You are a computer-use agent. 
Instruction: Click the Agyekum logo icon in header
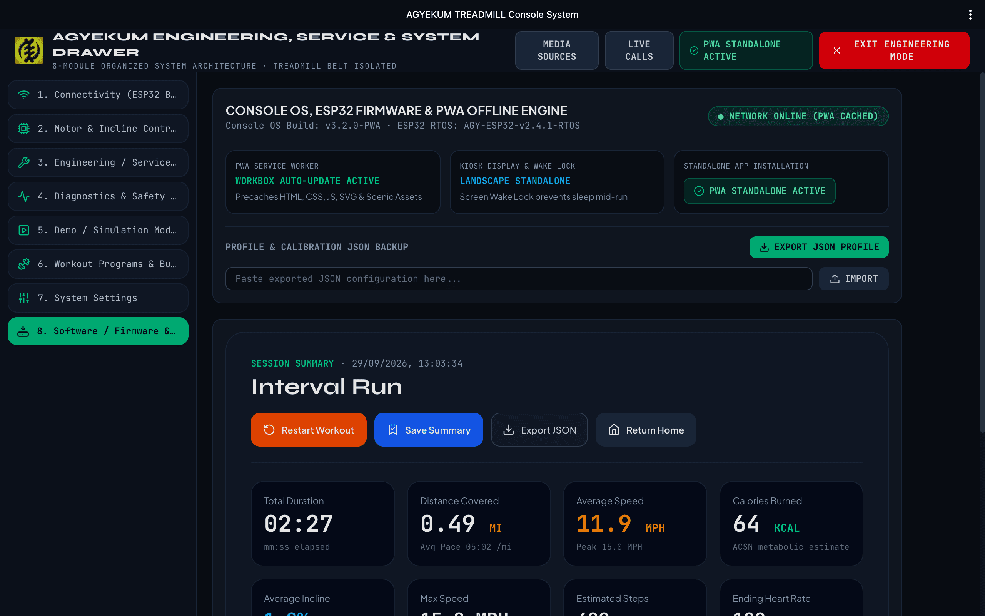click(29, 50)
